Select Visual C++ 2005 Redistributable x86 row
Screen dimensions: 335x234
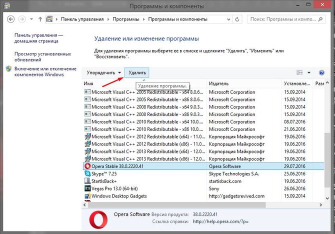point(203,99)
